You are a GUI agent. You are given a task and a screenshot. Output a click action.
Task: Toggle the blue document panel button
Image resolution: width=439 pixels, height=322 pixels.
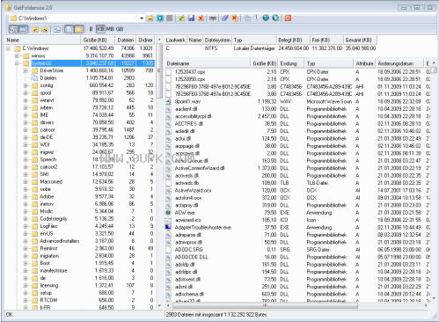point(70,29)
